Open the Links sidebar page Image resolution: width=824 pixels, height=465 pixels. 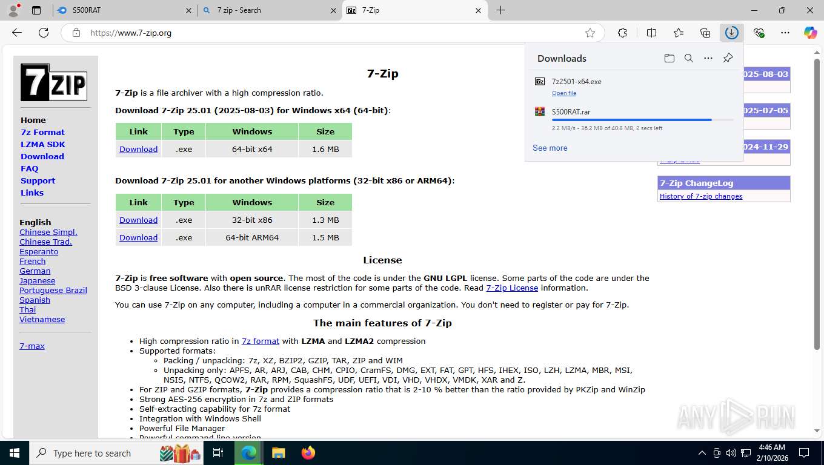click(32, 193)
